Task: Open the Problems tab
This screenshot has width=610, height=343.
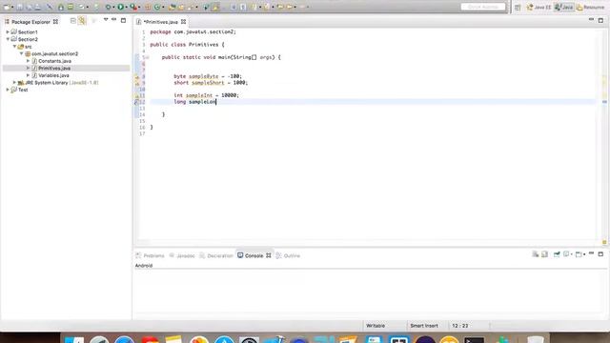Action: pyautogui.click(x=151, y=255)
